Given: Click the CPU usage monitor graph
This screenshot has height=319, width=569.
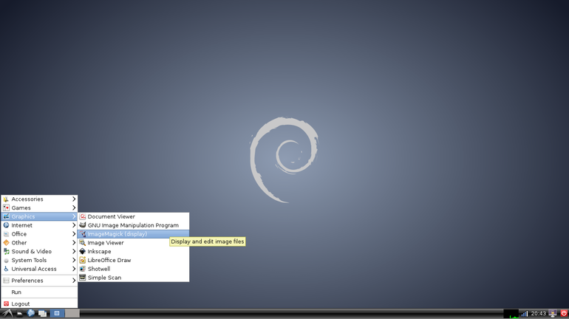Looking at the screenshot, I should pyautogui.click(x=511, y=314).
